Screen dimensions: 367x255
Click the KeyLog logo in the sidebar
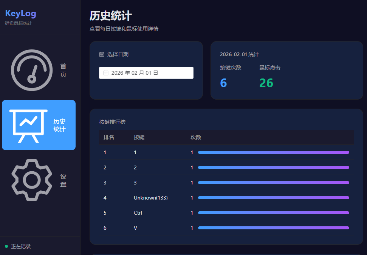(x=20, y=13)
